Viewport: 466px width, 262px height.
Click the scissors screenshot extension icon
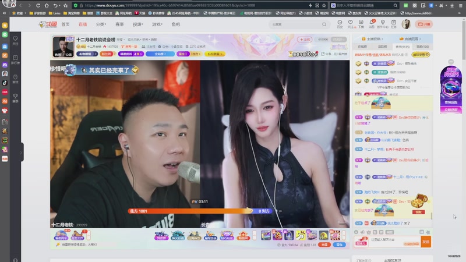442,5
